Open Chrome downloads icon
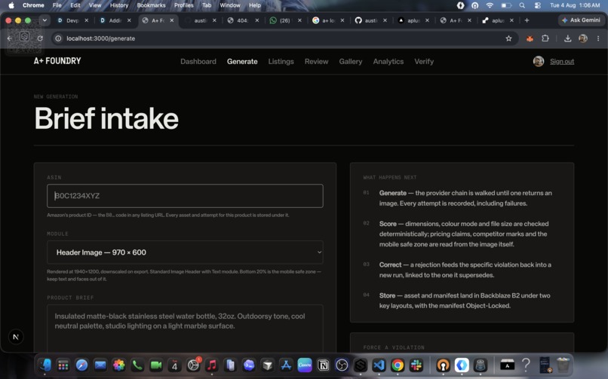608x379 pixels. pyautogui.click(x=568, y=38)
